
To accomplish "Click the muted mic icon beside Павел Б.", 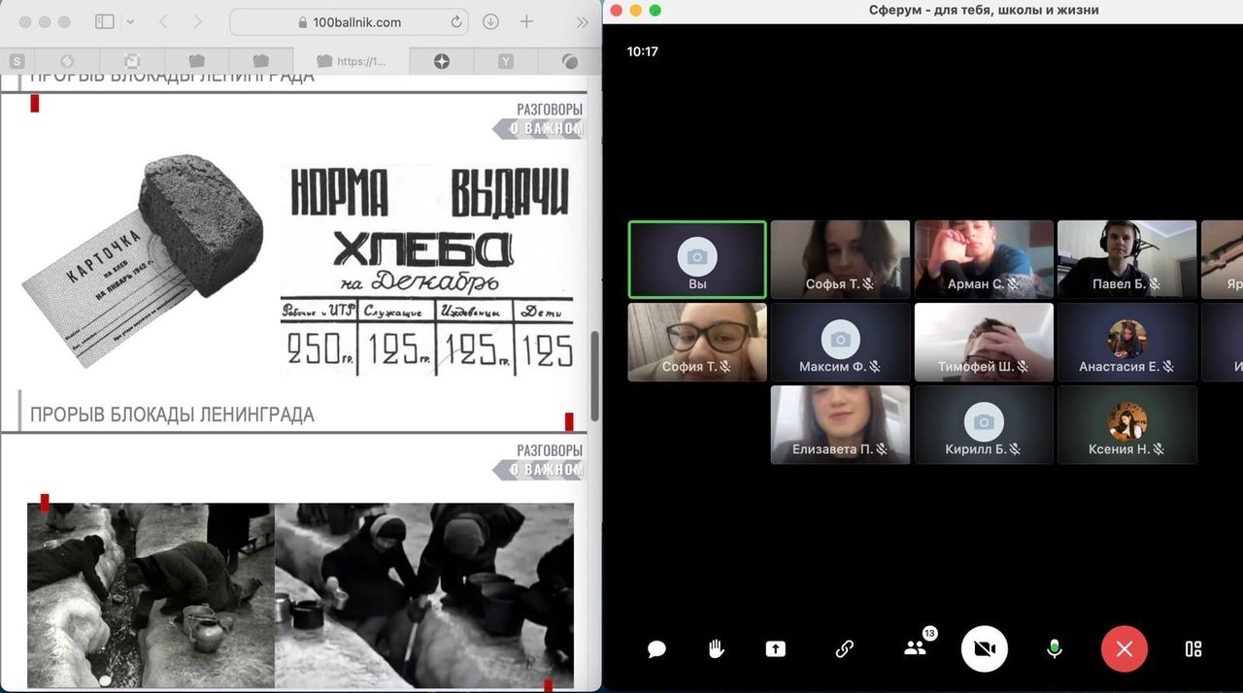I will (1155, 284).
